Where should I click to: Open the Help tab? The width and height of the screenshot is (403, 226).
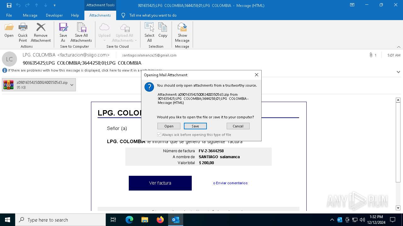point(75,15)
